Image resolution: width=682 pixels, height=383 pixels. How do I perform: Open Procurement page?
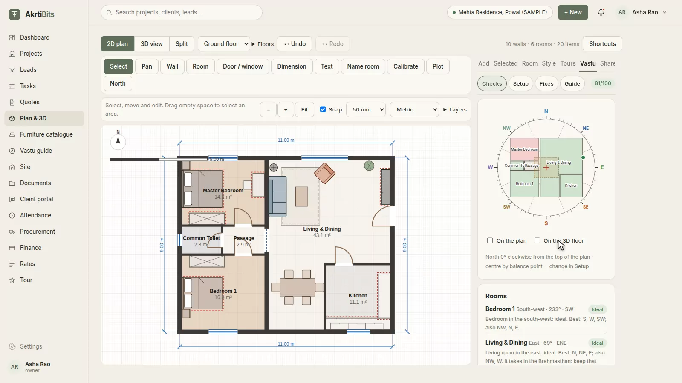coord(44,232)
